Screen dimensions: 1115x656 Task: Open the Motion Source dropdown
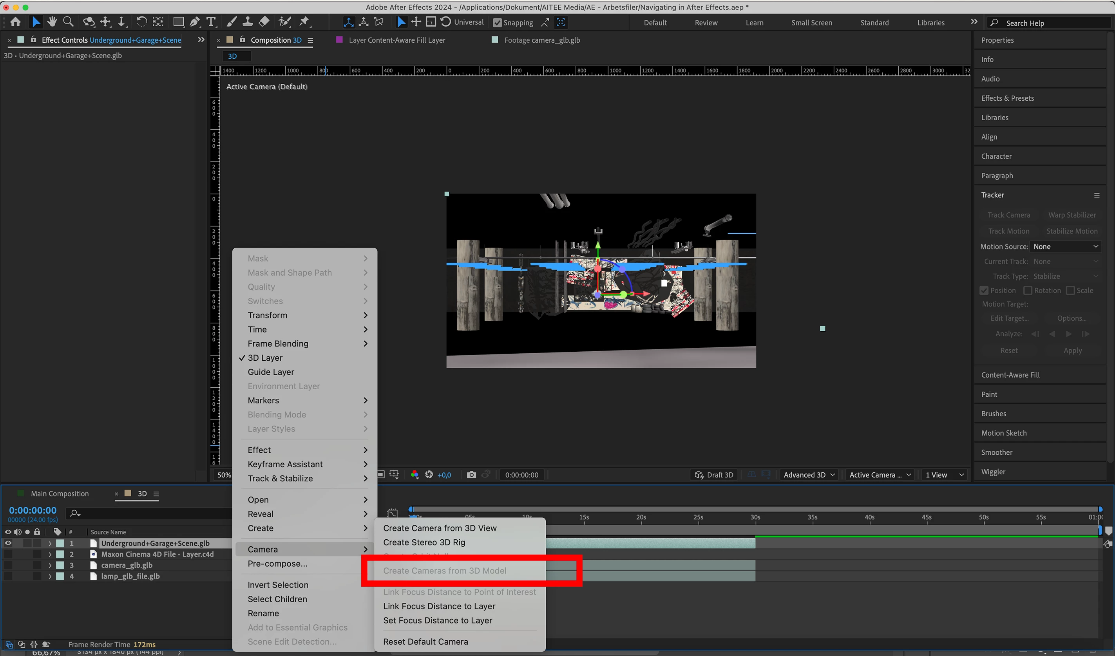click(x=1065, y=246)
